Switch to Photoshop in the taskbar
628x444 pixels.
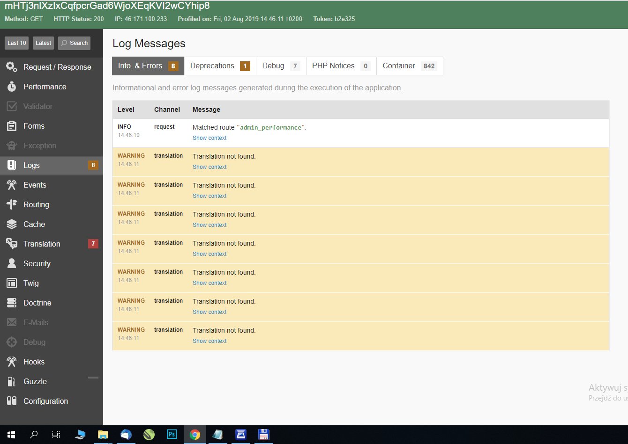click(x=172, y=435)
